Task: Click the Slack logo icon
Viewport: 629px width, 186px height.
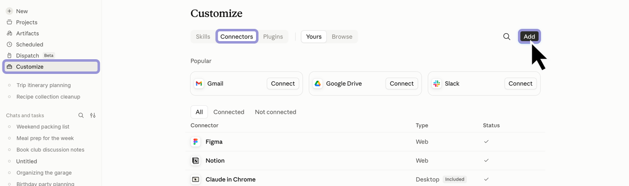Action: (436, 84)
